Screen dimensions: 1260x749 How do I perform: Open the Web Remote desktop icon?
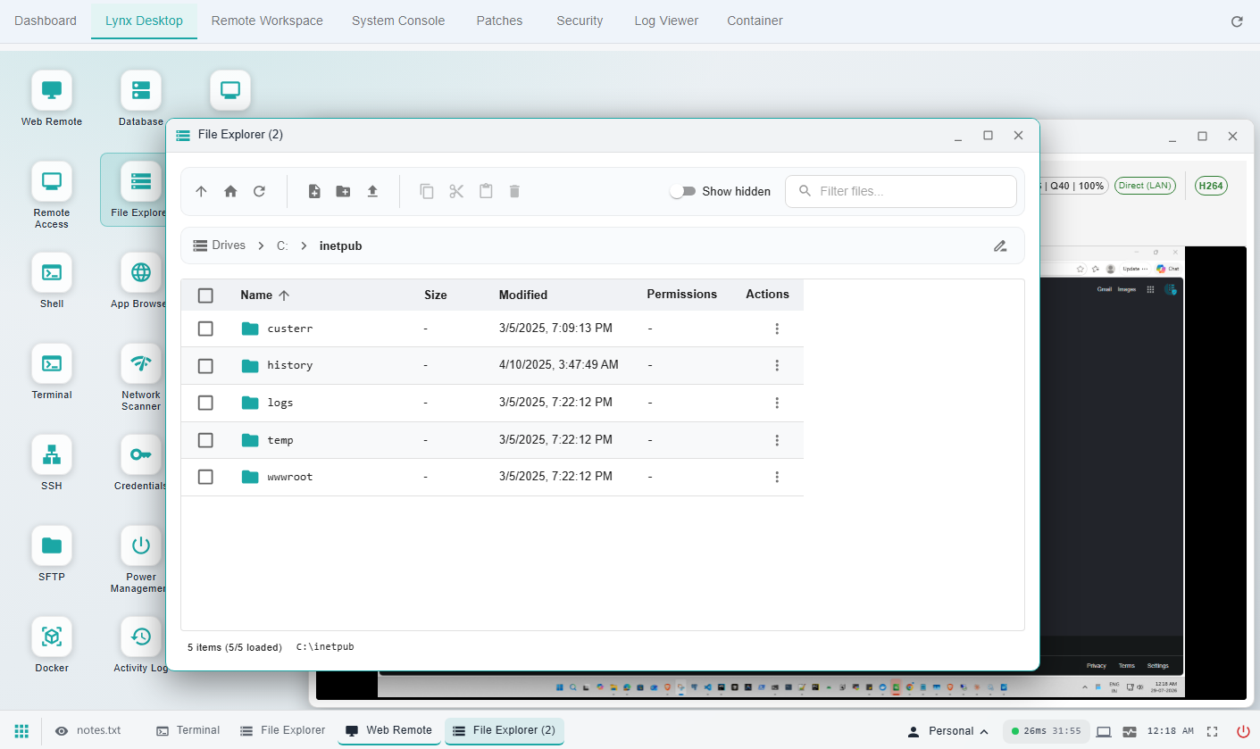click(52, 90)
